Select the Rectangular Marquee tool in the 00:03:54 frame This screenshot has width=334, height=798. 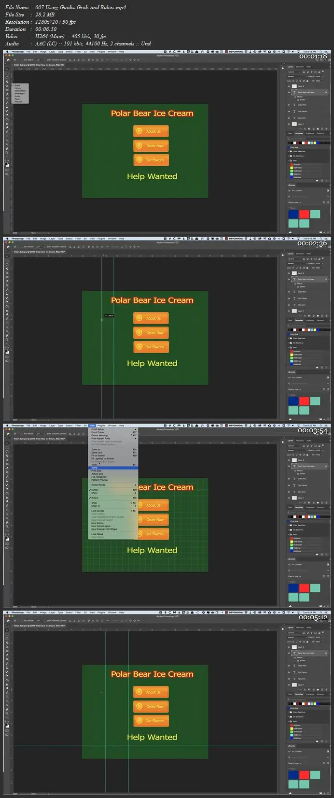pos(7,447)
